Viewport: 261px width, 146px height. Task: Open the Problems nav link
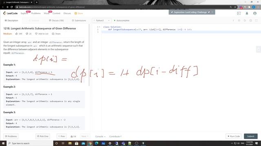36,13
